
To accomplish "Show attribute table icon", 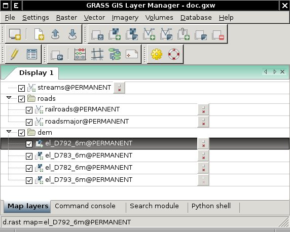I will [32, 54].
